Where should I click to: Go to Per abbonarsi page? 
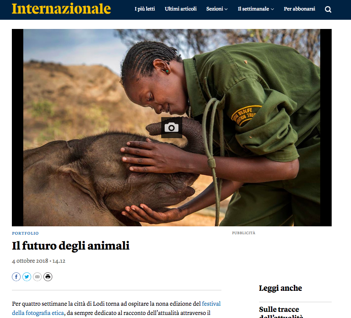tap(299, 9)
